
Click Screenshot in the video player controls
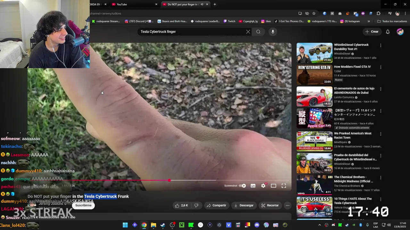(231, 186)
